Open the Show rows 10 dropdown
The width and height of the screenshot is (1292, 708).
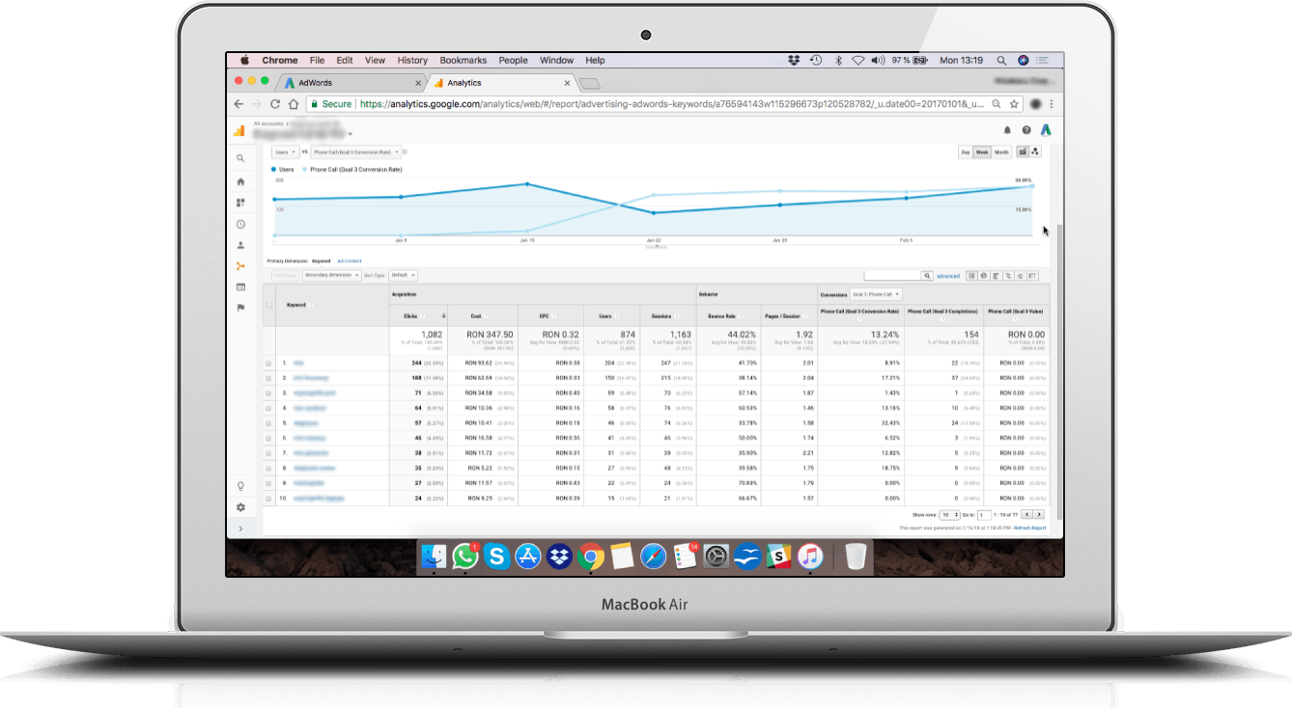point(950,515)
